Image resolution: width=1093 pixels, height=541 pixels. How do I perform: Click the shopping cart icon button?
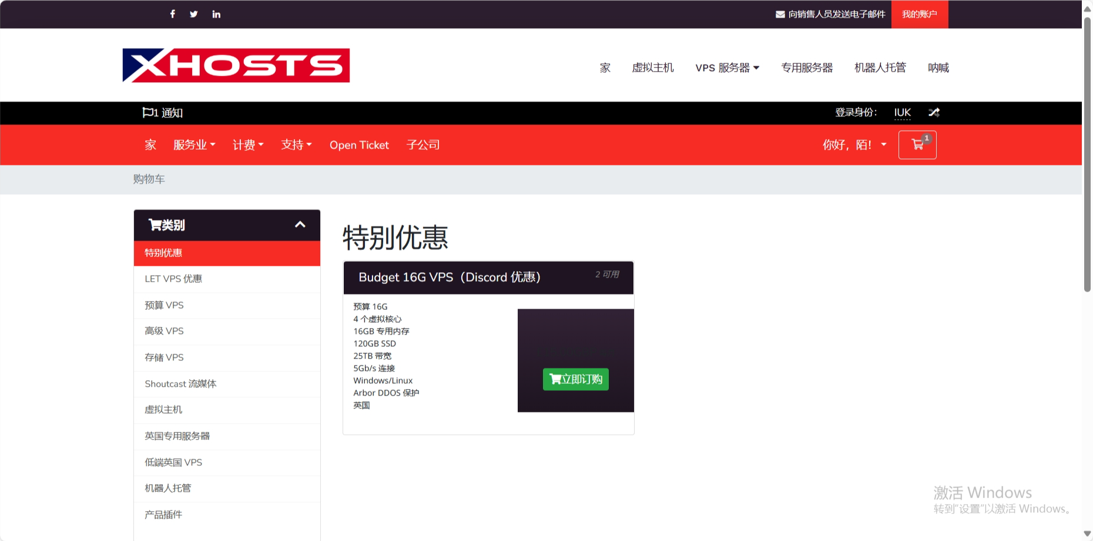coord(917,145)
